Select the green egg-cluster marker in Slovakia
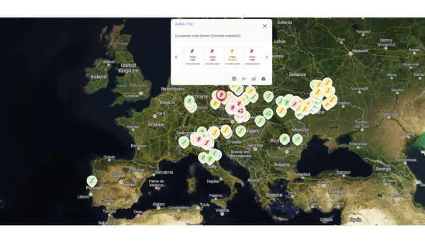 (268, 114)
